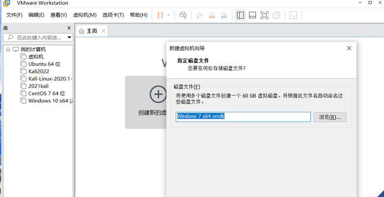Click the VMware Workstation title bar logo

[6, 3]
